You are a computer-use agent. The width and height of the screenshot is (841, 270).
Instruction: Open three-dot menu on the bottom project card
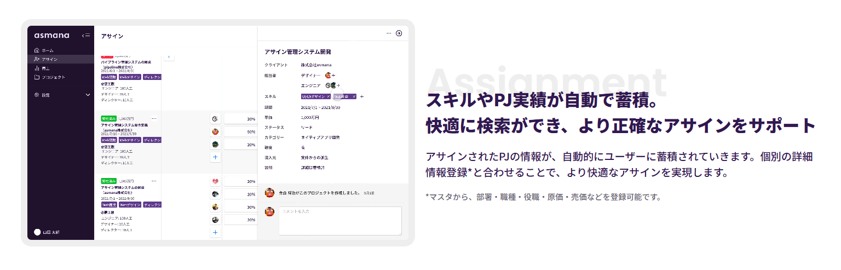click(x=154, y=181)
